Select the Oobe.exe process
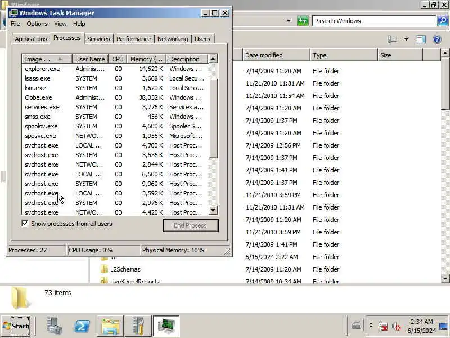450x338 pixels. [x=115, y=97]
